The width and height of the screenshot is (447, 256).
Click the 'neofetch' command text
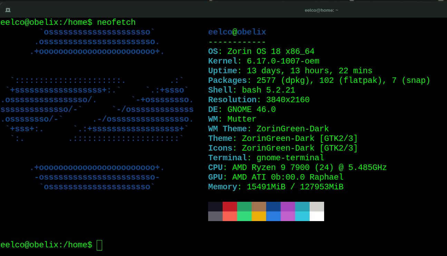116,22
